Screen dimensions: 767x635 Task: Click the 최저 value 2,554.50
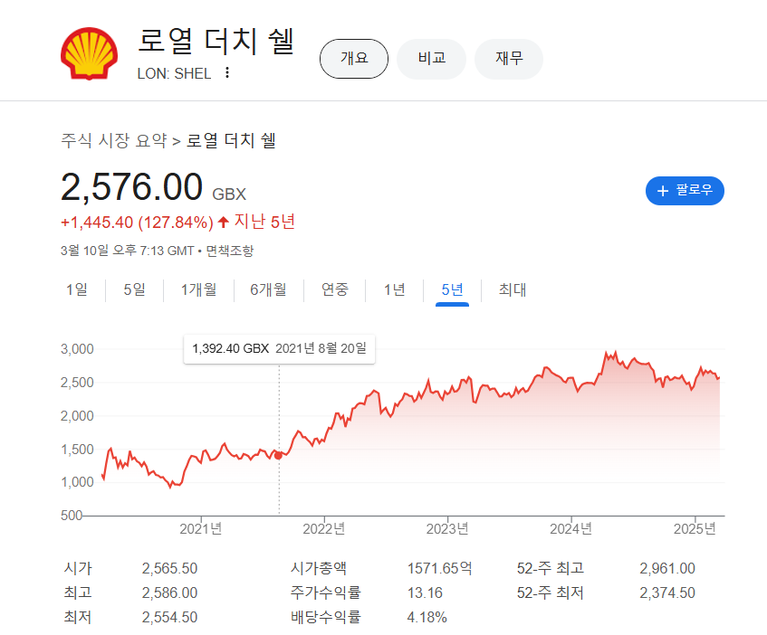[169, 618]
